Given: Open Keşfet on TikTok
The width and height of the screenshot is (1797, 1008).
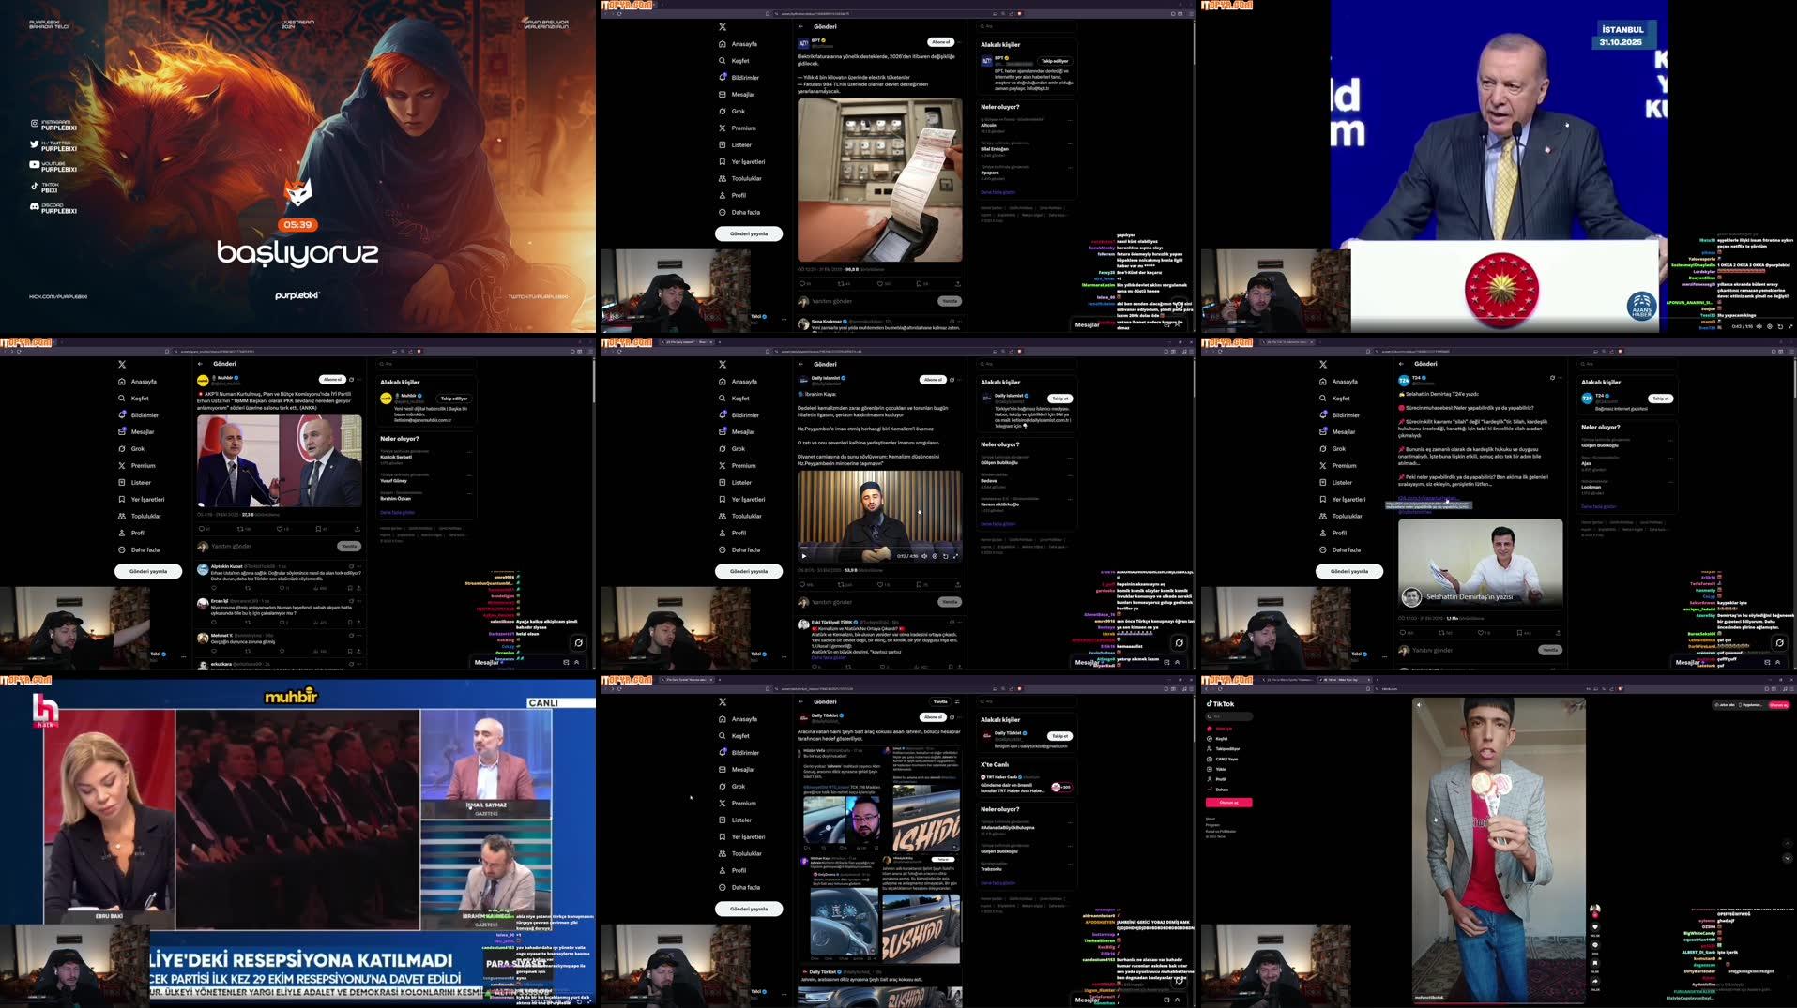Looking at the screenshot, I should point(1222,739).
